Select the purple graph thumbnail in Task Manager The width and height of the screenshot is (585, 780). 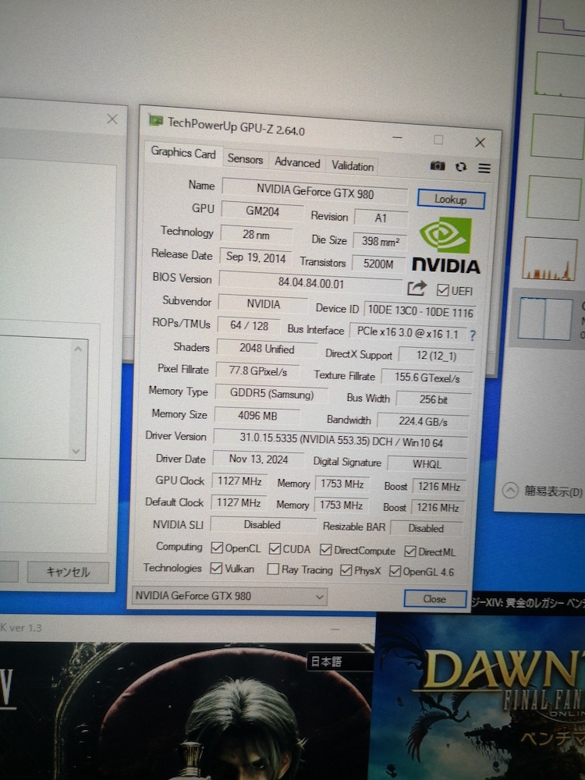(x=562, y=16)
